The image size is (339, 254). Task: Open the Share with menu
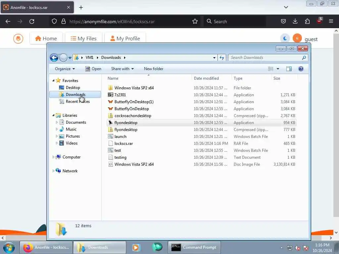click(x=122, y=69)
